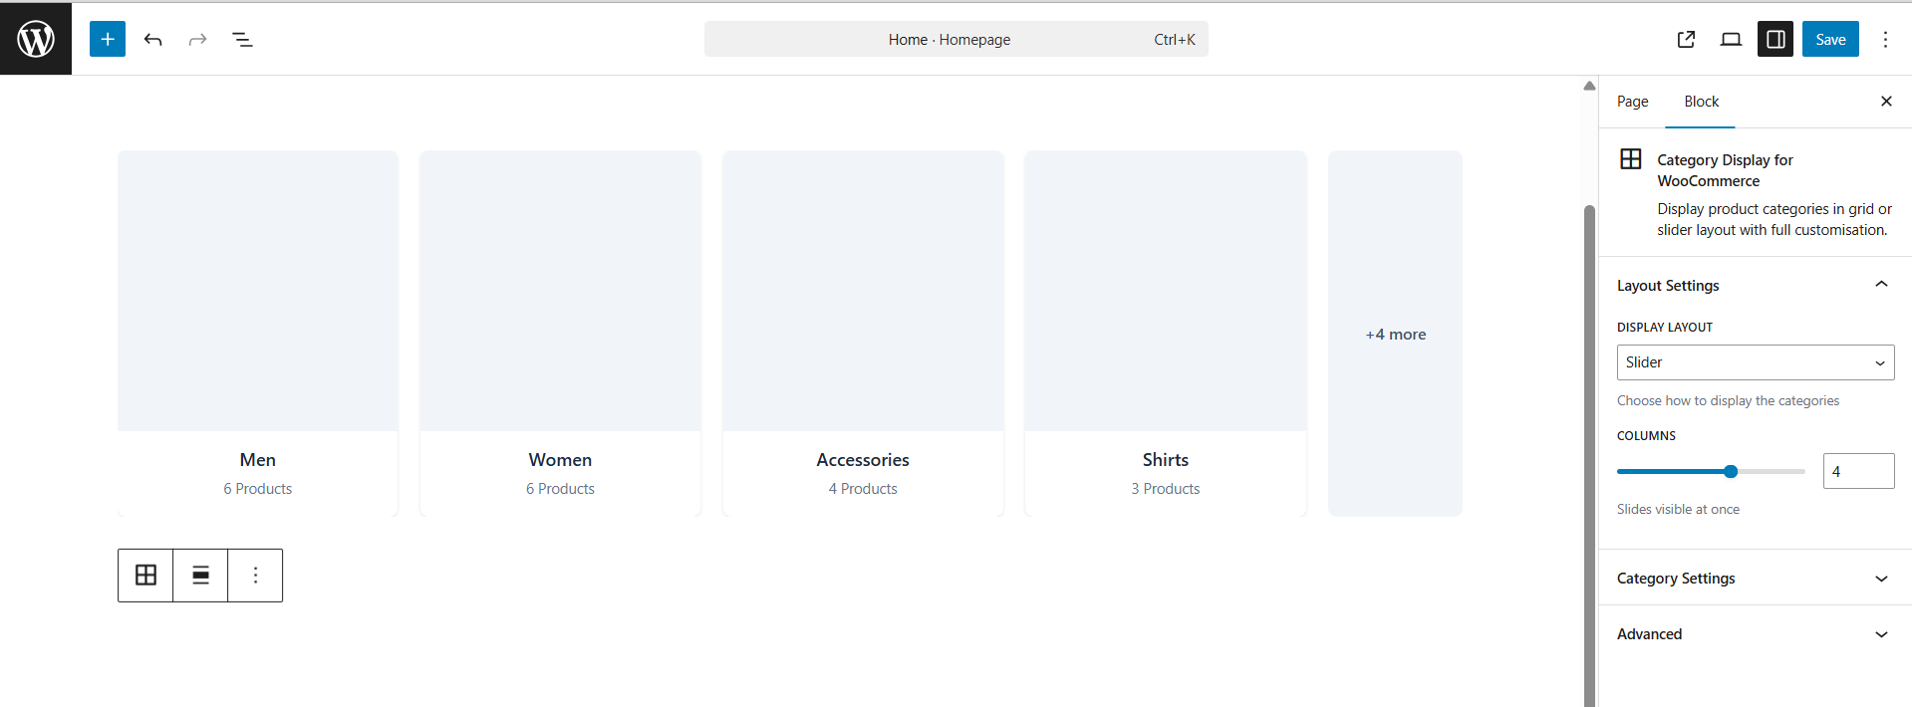Click the WordPress logo button
Screen dimensions: 1912x707
tap(36, 39)
